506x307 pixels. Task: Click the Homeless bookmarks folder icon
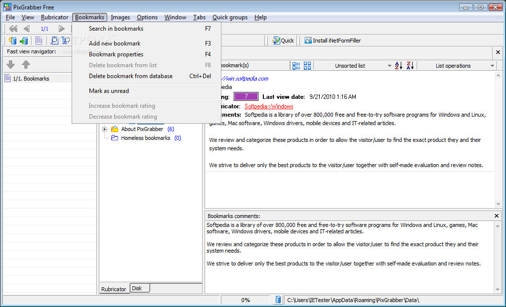[115, 138]
